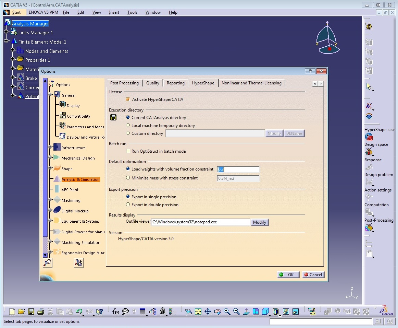This screenshot has width=398, height=328.
Task: Click the Save icon in bottom toolbar
Action: click(x=31, y=312)
